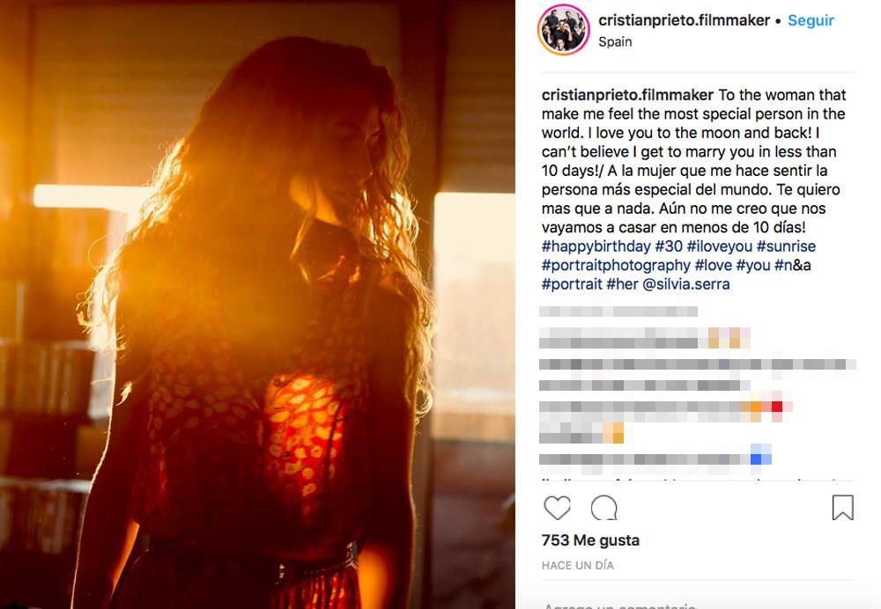Screen dimensions: 881x609
Task: Open the #love hashtag
Action: point(713,266)
